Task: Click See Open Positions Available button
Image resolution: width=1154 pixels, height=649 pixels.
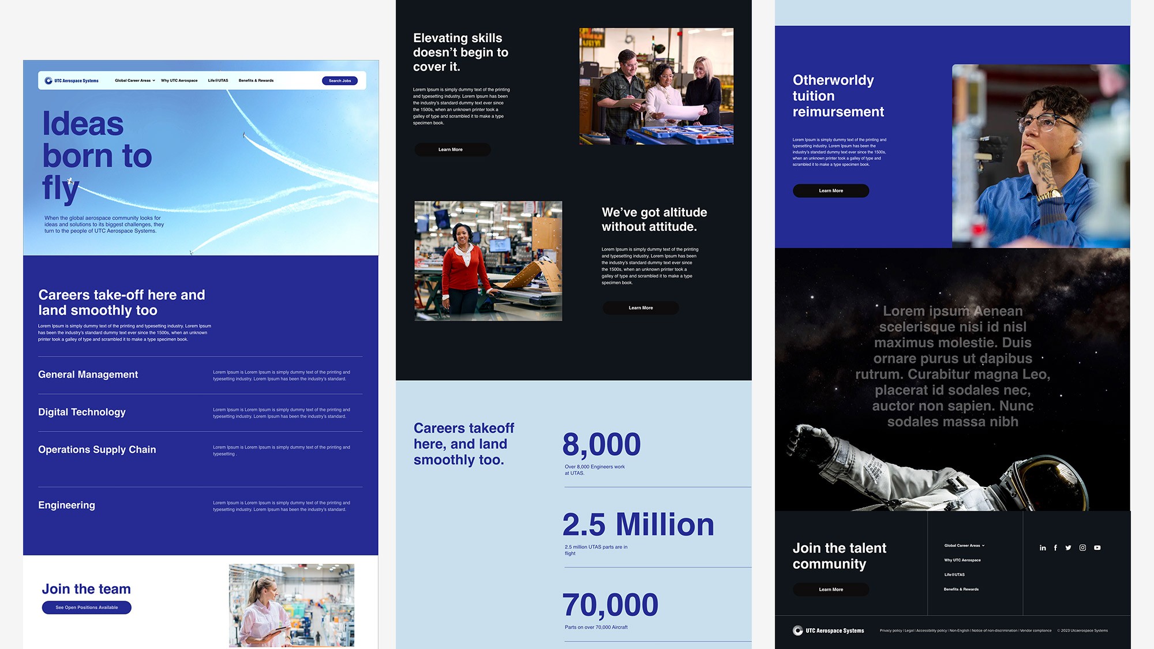Action: click(87, 607)
